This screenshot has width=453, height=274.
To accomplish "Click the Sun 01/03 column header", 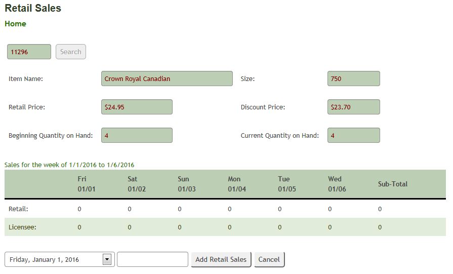I will click(x=187, y=184).
